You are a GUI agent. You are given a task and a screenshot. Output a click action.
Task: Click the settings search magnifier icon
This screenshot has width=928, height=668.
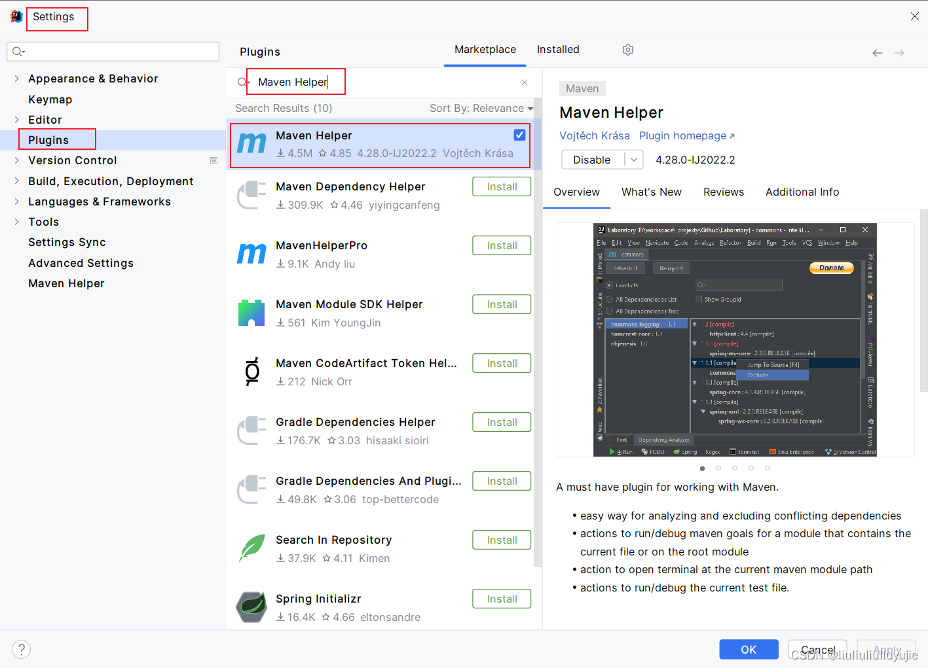18,52
